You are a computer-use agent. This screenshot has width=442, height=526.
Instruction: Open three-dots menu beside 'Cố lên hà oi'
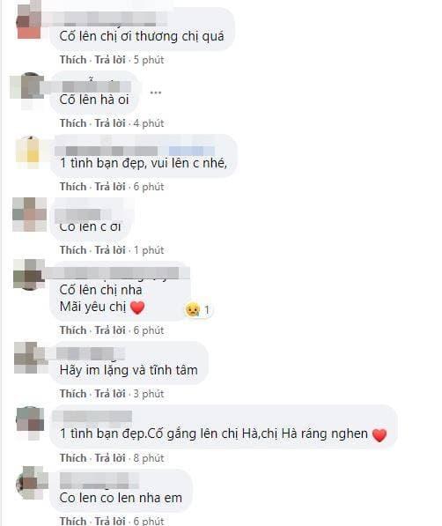pos(156,93)
